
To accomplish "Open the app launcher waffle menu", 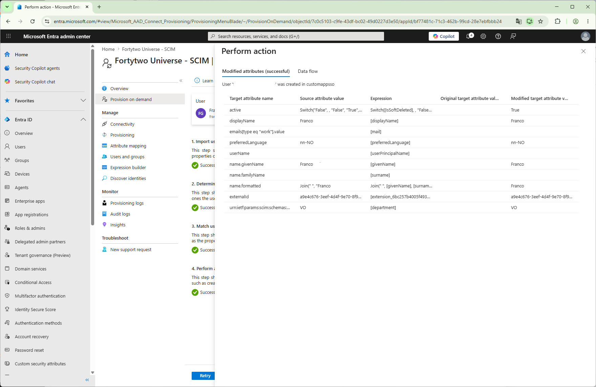I will coord(8,36).
